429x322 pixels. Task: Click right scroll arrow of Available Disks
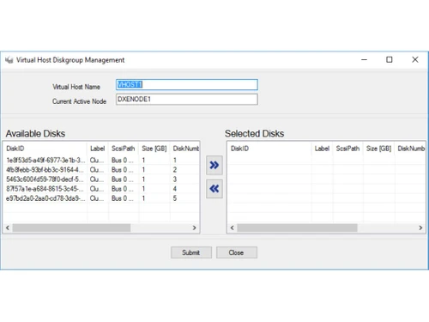coord(194,228)
